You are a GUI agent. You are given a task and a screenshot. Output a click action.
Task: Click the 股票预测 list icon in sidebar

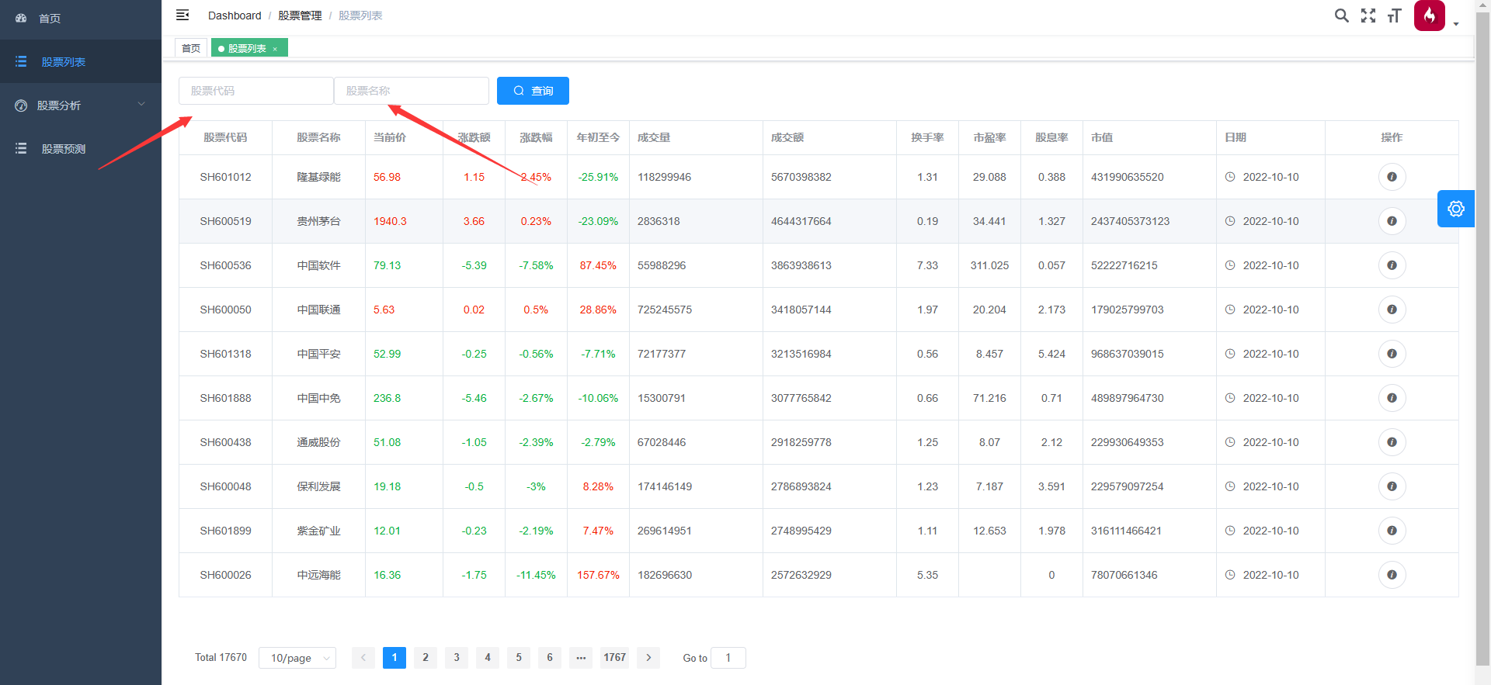click(21, 148)
